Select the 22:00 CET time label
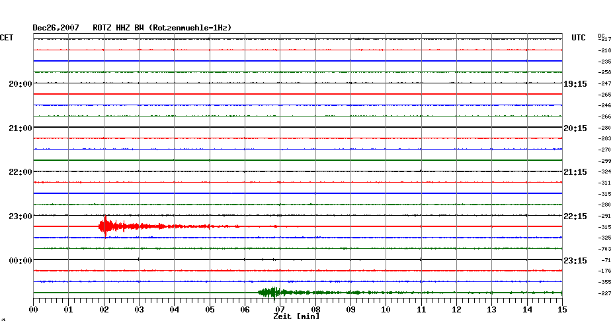 [20, 172]
